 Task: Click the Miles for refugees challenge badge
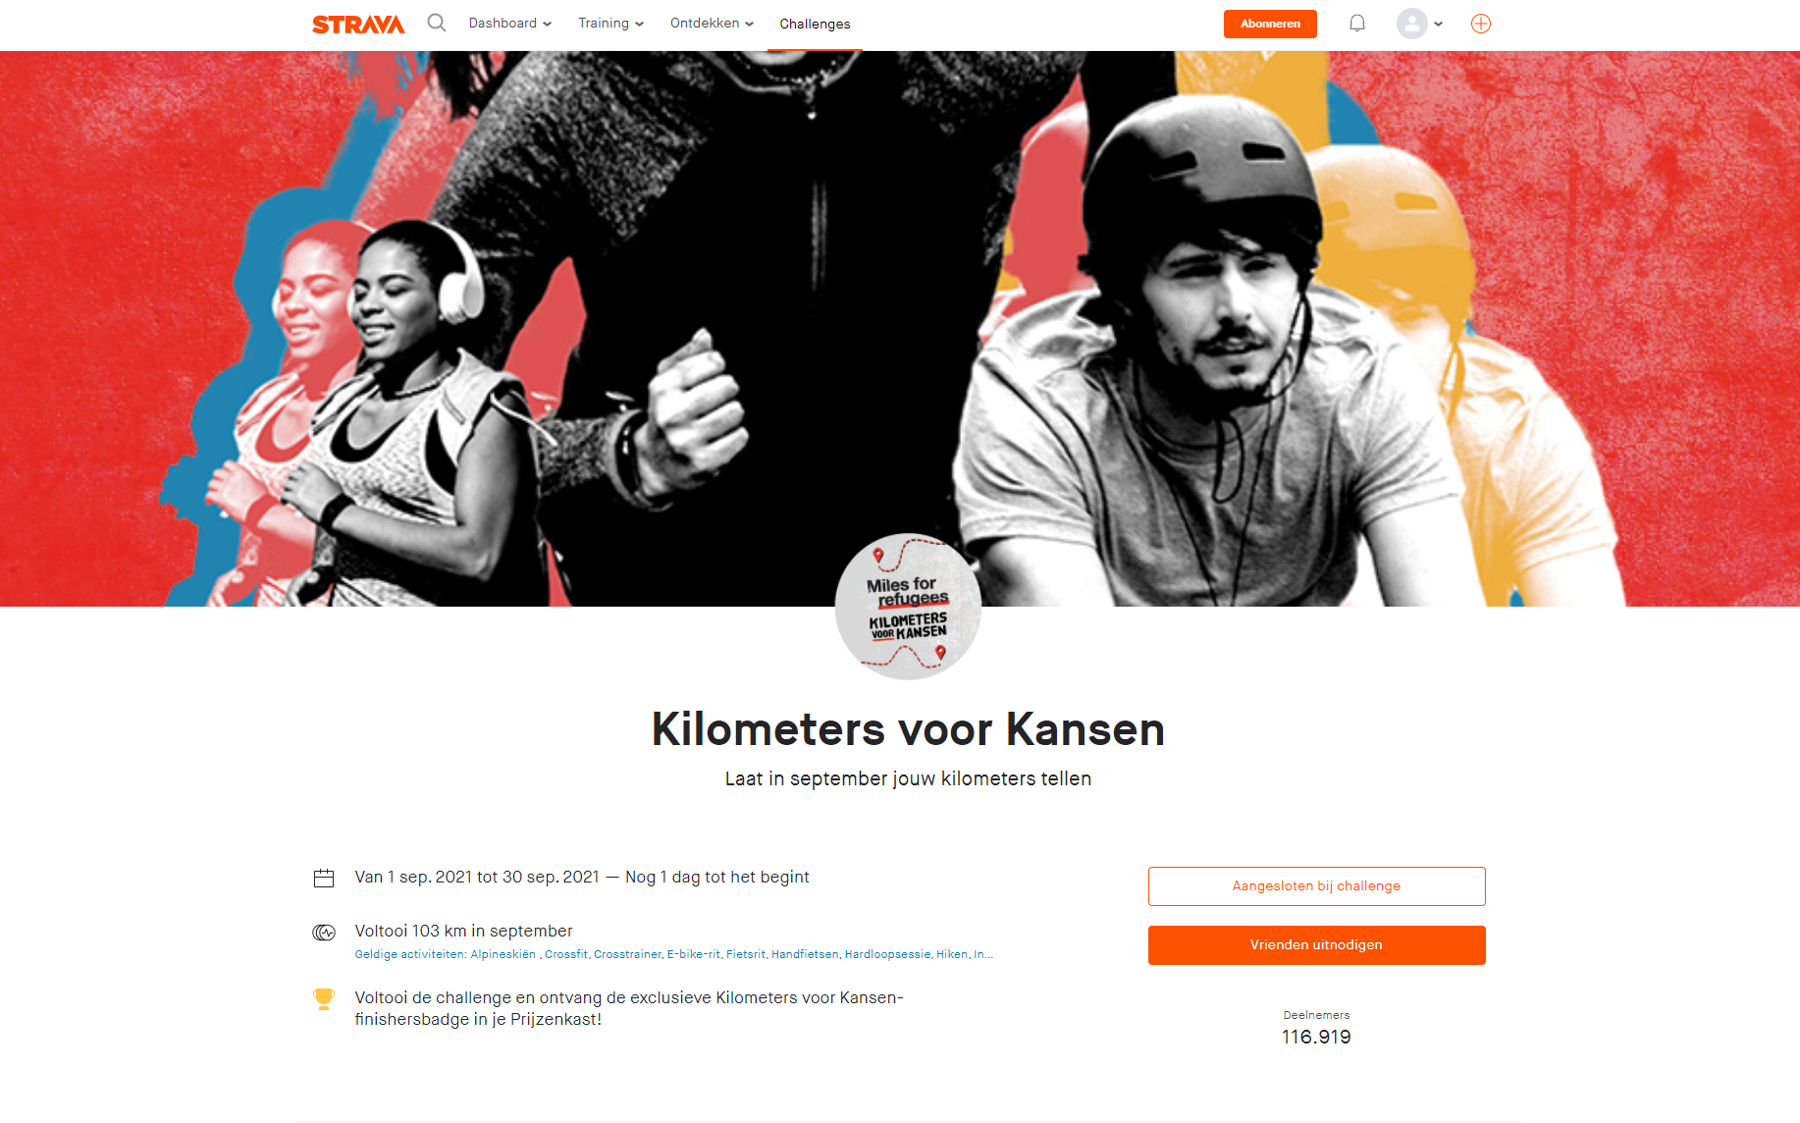908,607
